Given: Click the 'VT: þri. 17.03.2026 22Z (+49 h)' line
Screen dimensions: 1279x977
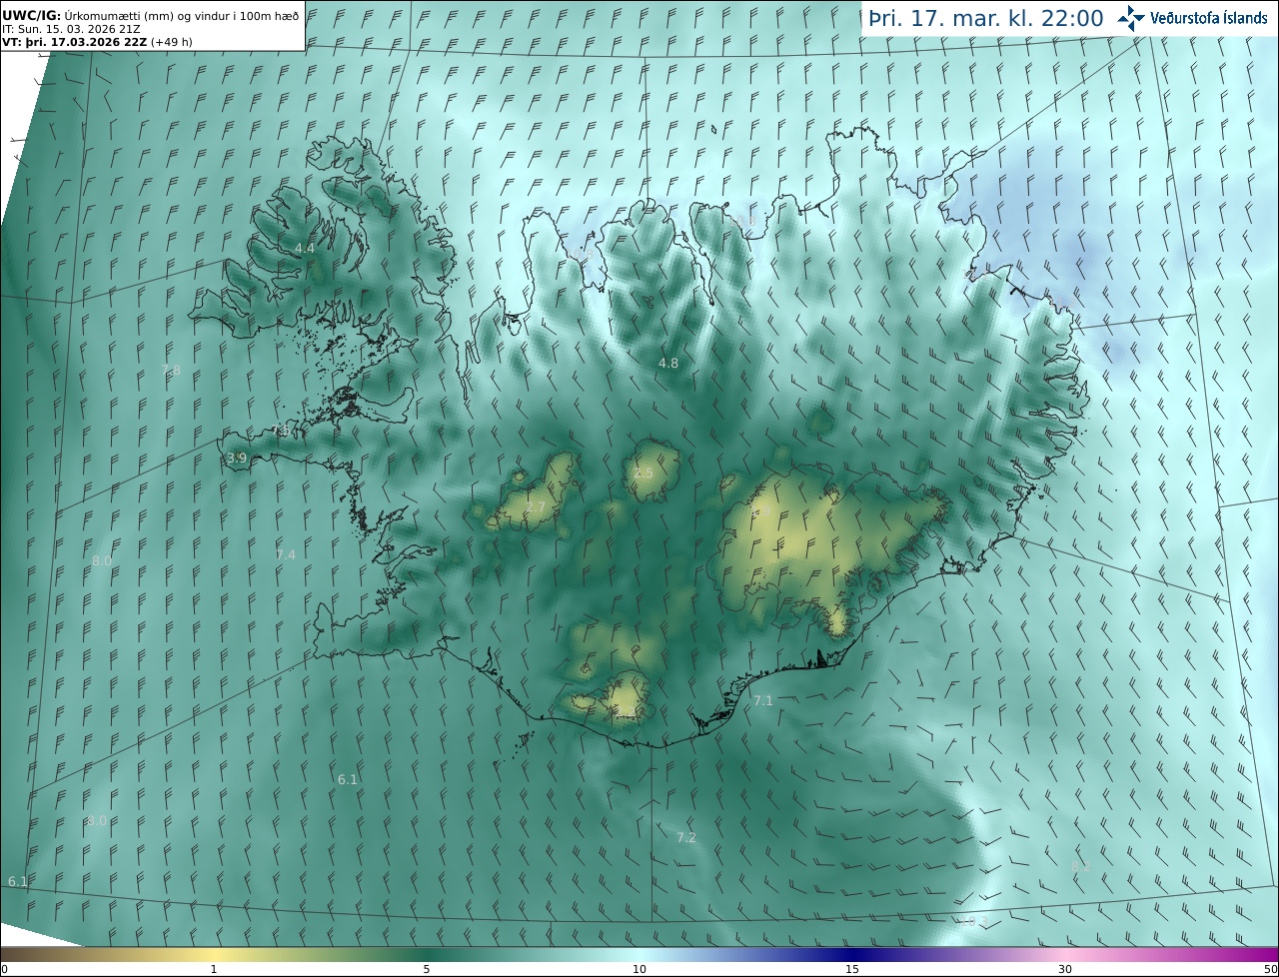Looking at the screenshot, I should pos(97,42).
